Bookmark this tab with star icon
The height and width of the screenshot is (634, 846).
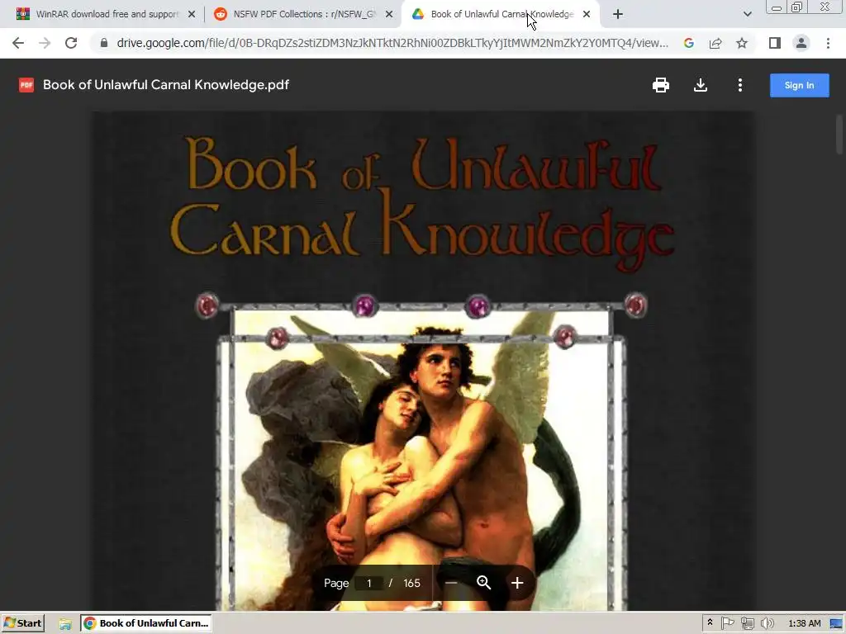(x=742, y=43)
